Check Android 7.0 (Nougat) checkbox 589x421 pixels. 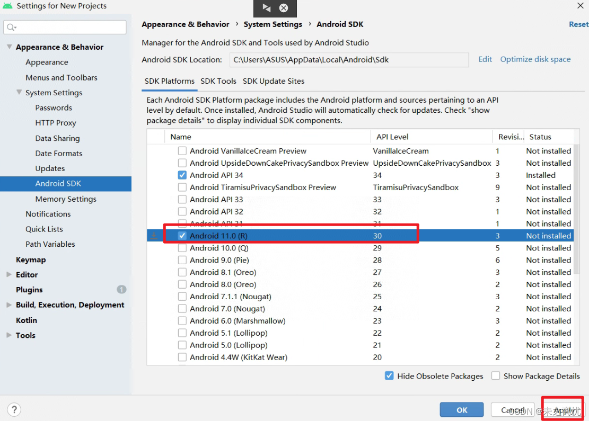point(182,308)
